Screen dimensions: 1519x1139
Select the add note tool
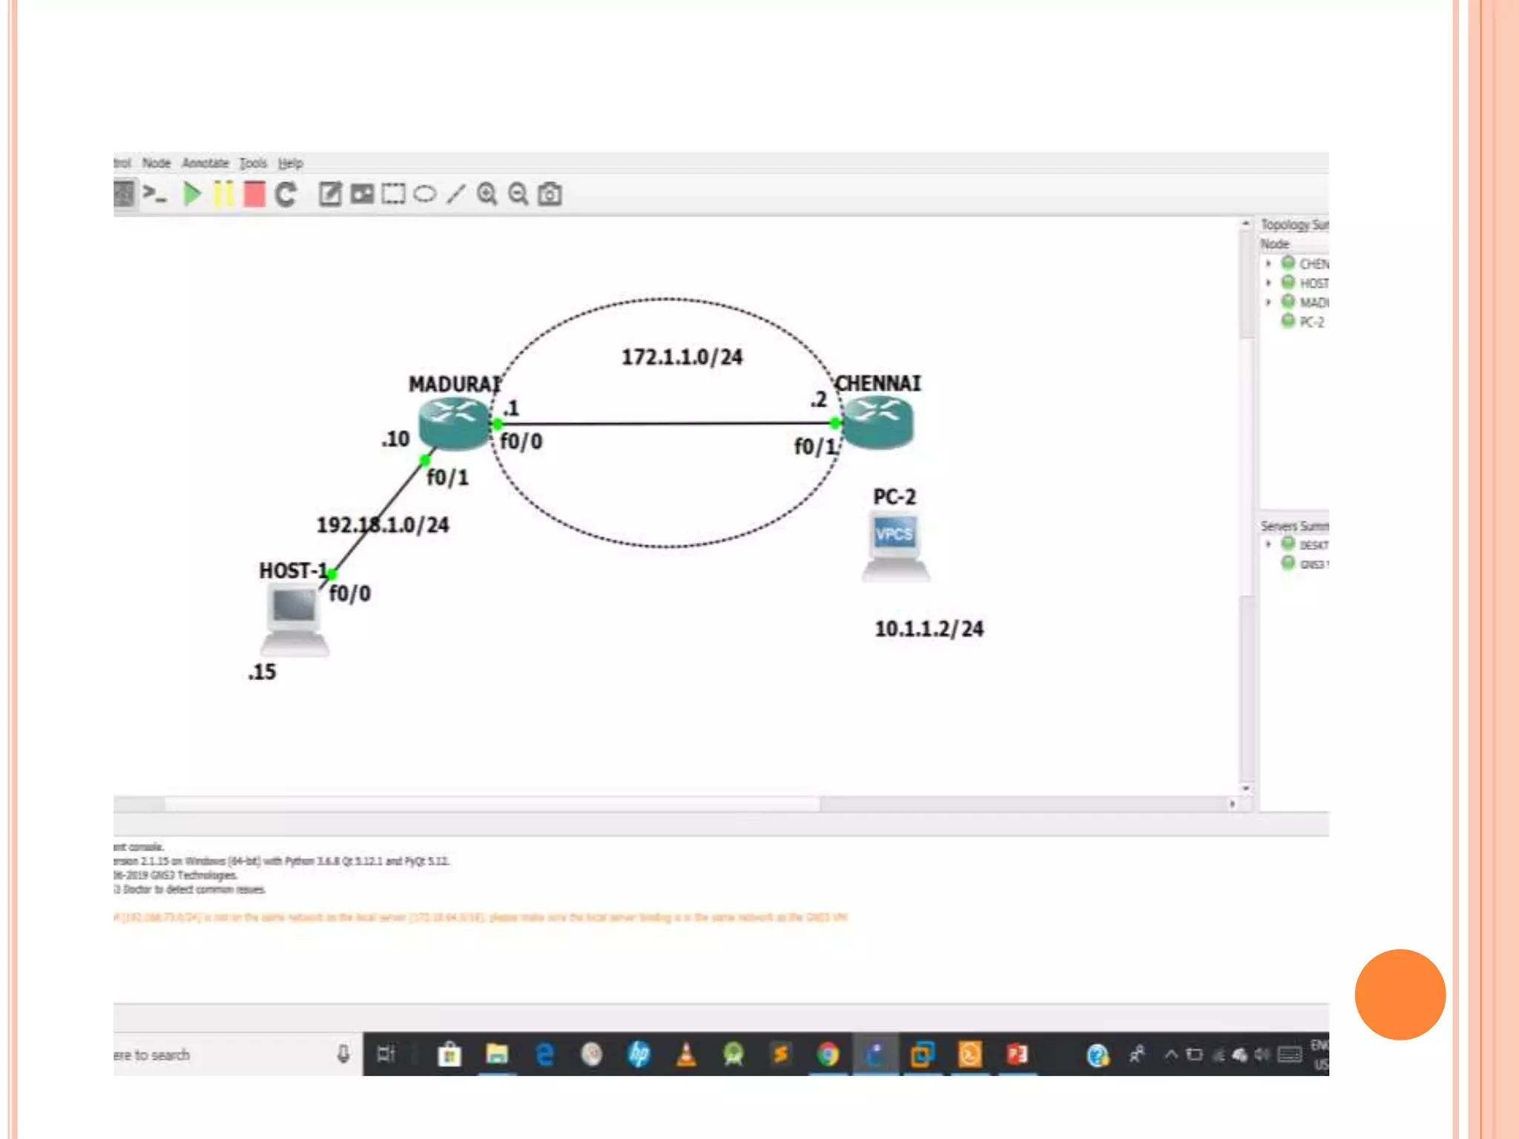(330, 194)
